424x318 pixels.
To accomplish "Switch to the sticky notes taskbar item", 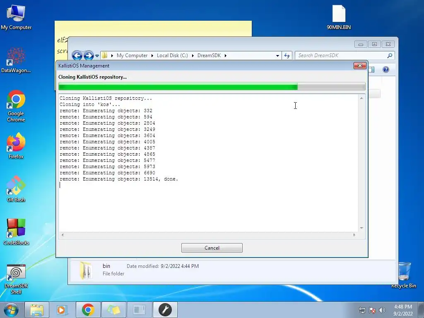I will click(x=114, y=310).
